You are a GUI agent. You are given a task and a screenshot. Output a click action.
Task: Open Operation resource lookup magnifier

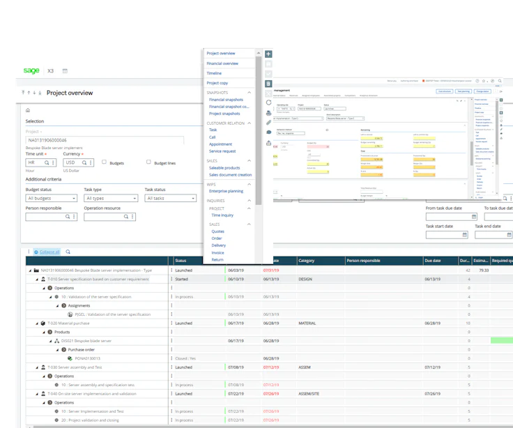click(126, 217)
